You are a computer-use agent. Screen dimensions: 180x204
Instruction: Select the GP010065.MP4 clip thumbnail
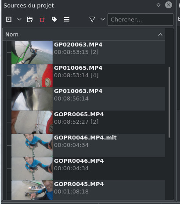[32, 75]
